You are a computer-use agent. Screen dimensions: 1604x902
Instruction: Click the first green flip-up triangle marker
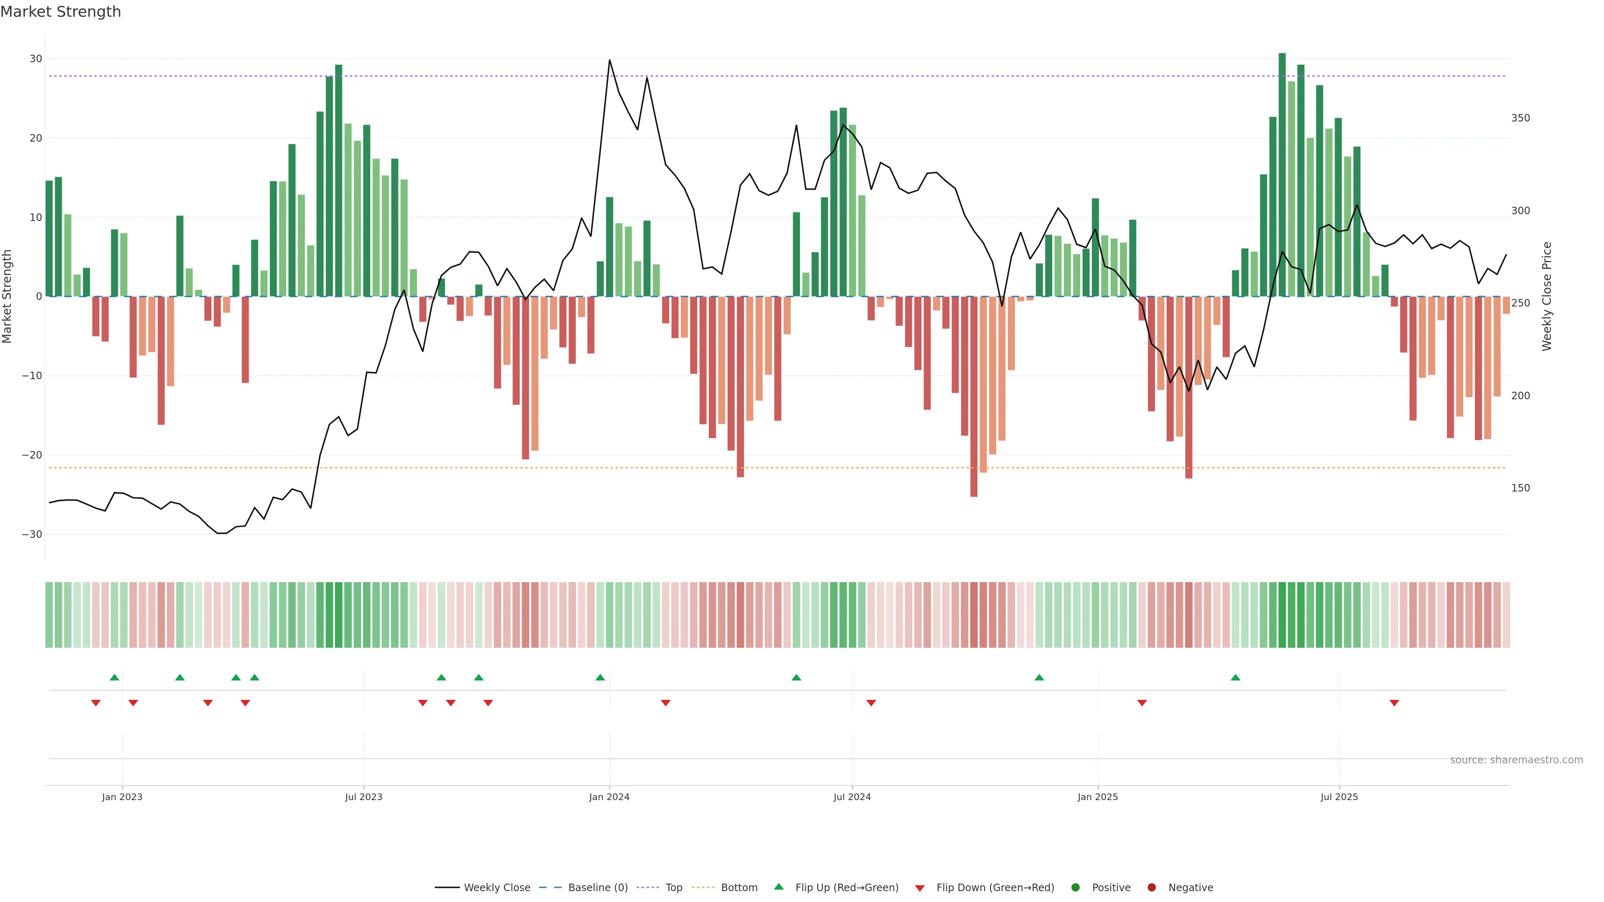coord(114,677)
